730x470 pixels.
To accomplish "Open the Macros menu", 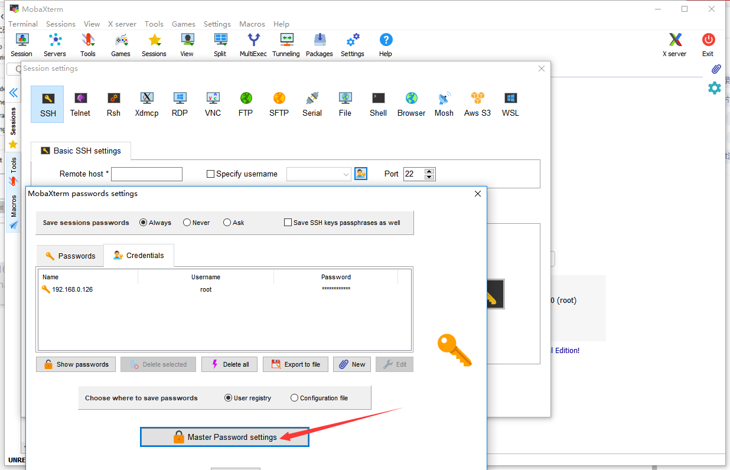I will (x=252, y=24).
